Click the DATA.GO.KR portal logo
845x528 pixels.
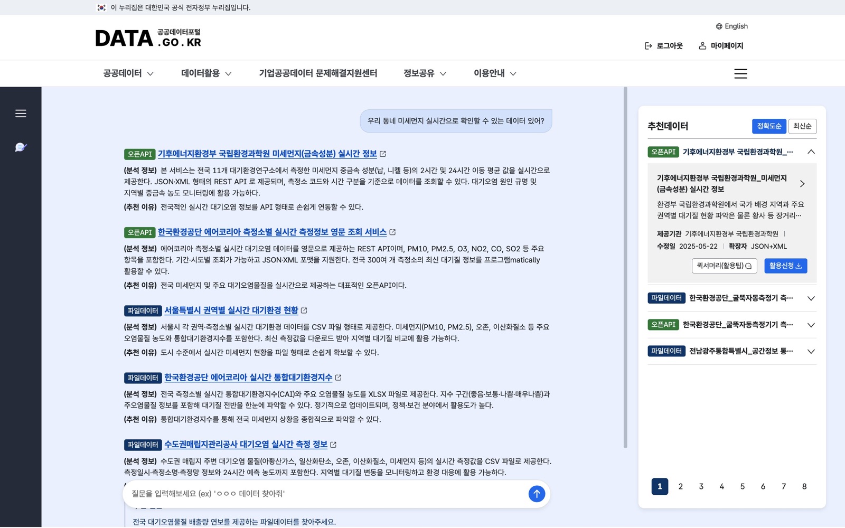tap(148, 38)
